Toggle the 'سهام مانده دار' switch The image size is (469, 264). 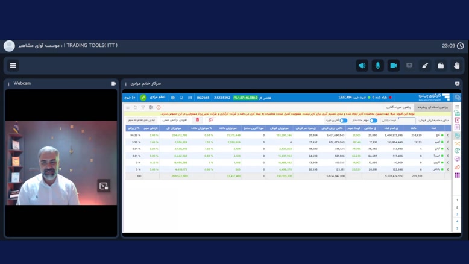pos(373,120)
